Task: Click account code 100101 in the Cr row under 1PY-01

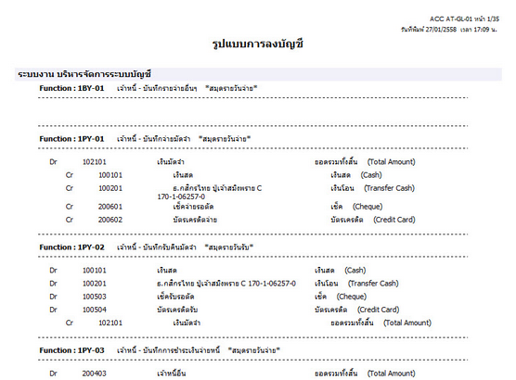Action: [x=110, y=175]
